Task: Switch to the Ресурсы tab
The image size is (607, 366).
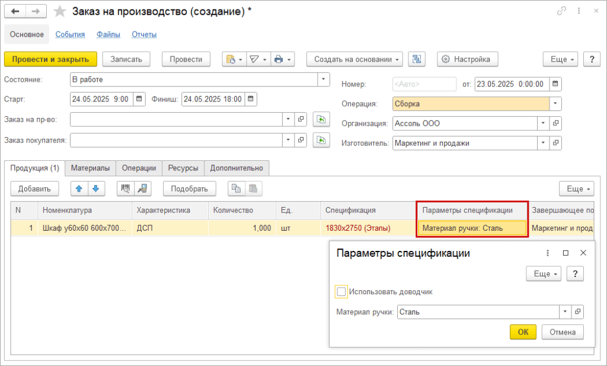Action: coord(183,168)
